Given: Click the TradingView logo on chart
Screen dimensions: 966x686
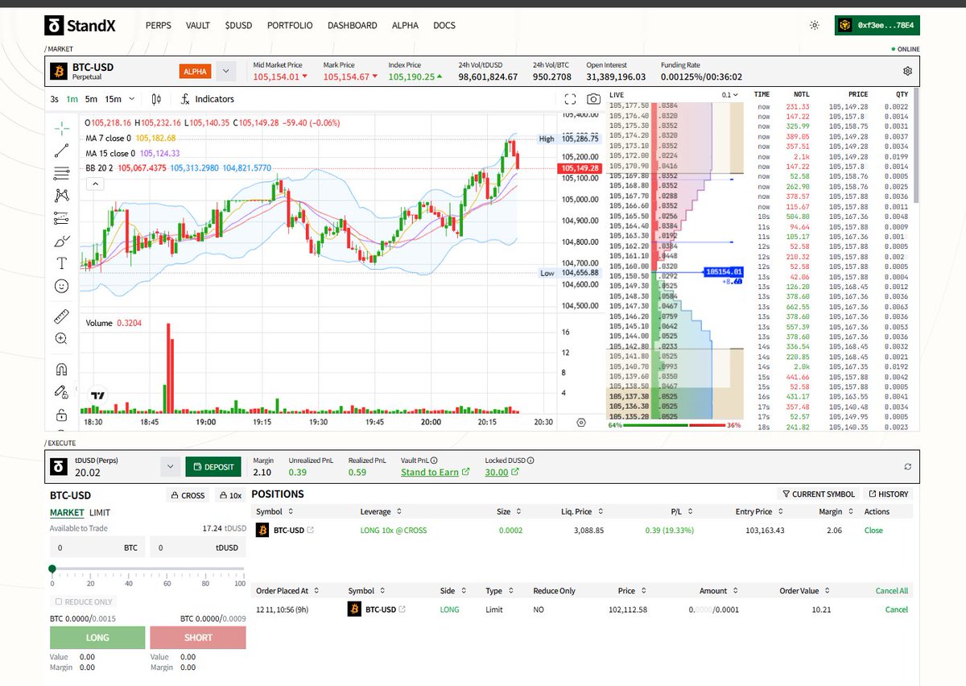Looking at the screenshot, I should pos(98,396).
